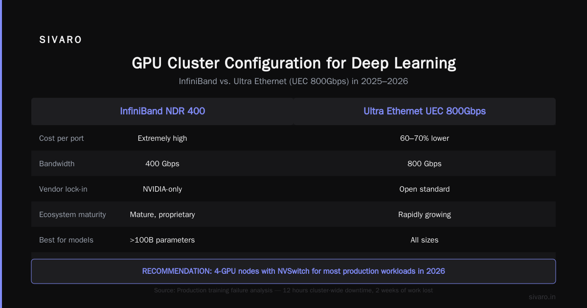Select the InfiniBand NDR 400 column header
Screen dimensions: 587x308
(162, 111)
